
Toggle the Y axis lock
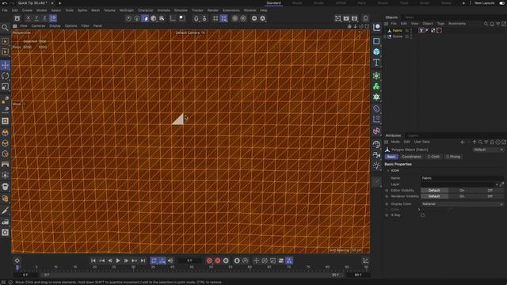36,18
